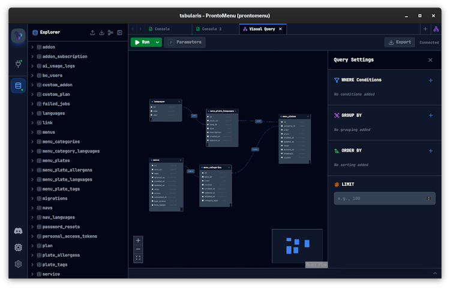Check the description column in menu_plate_languages node
This screenshot has width=450, height=288.
coord(208,133)
